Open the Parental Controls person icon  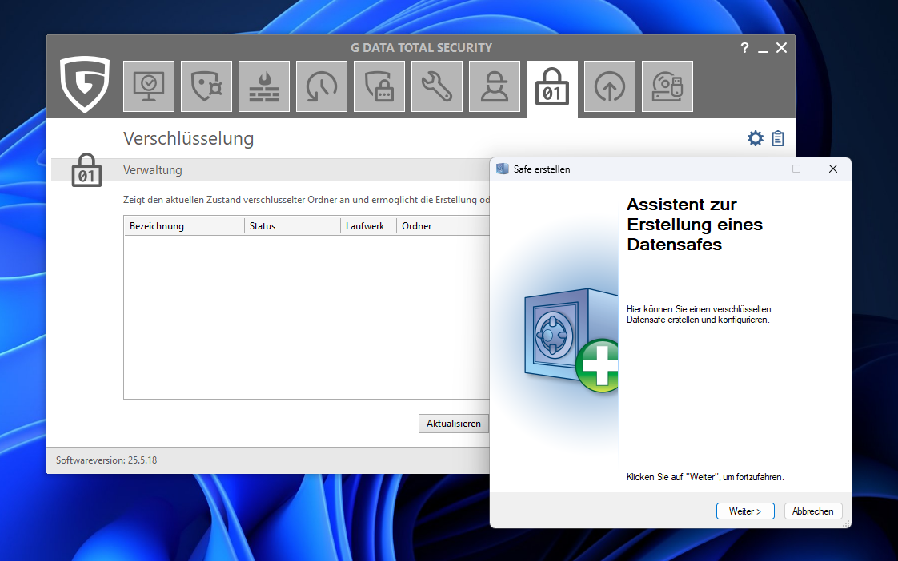point(495,86)
